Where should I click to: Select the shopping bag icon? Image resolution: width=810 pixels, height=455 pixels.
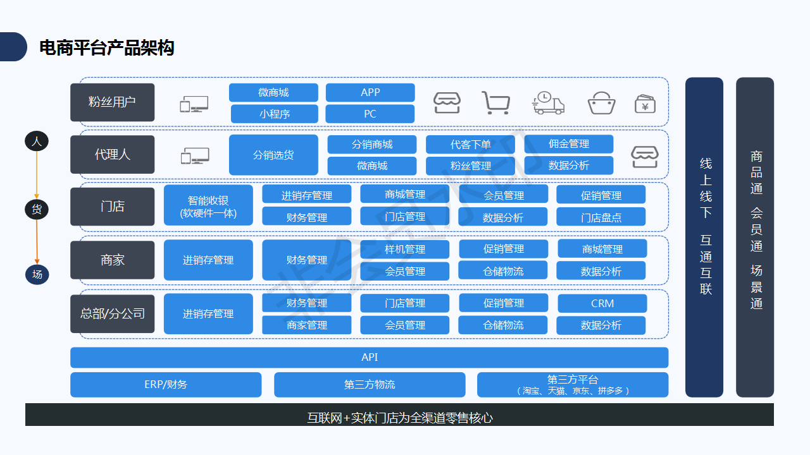(x=601, y=103)
